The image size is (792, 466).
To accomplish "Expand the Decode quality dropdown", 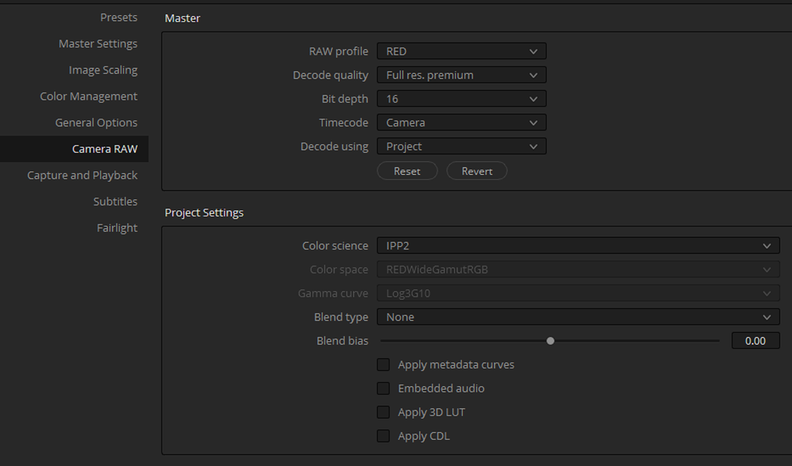I will click(462, 75).
